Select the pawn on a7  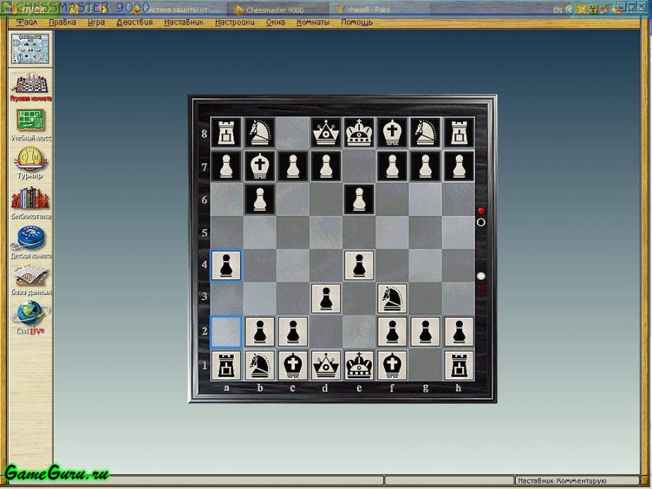(227, 166)
